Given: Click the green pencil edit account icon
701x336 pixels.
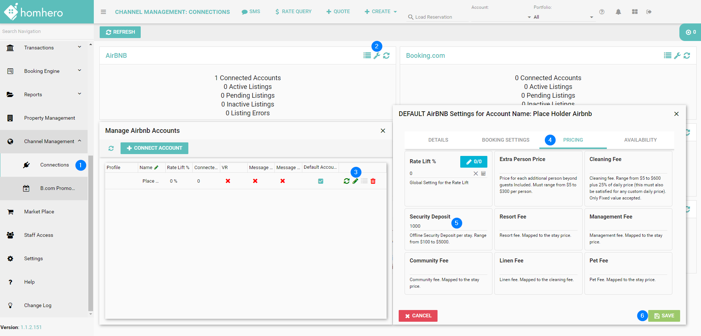Looking at the screenshot, I should (x=355, y=181).
